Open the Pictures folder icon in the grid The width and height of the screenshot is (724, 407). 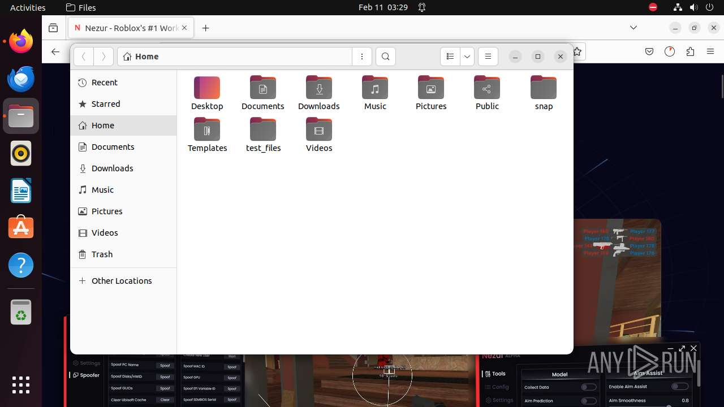pyautogui.click(x=431, y=94)
